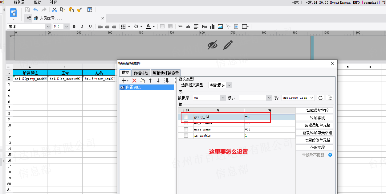Move submit item up with arrow icon
Image resolution: width=386 pixels, height=194 pixels.
click(x=150, y=80)
